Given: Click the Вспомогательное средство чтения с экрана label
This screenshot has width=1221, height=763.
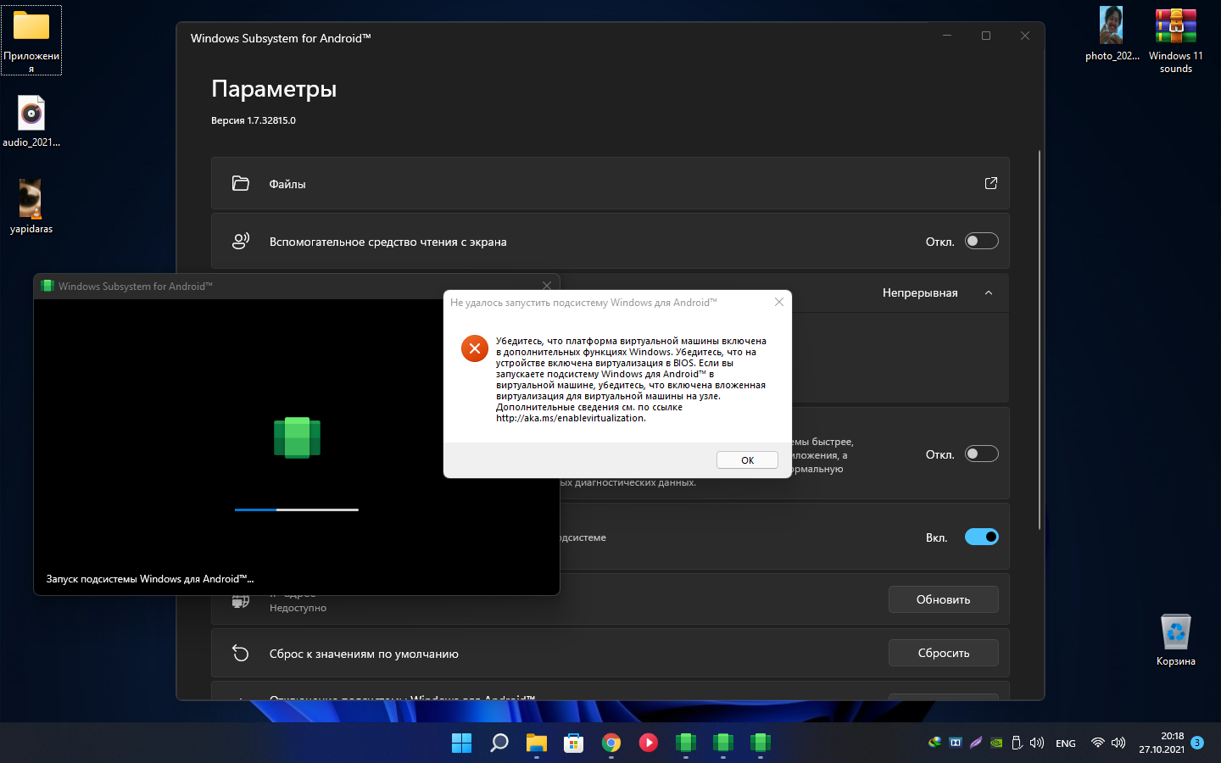Looking at the screenshot, I should pyautogui.click(x=388, y=242).
